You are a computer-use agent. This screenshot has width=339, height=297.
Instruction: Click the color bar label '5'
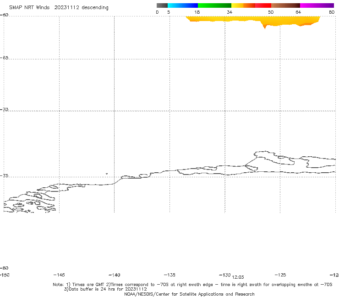(169, 12)
